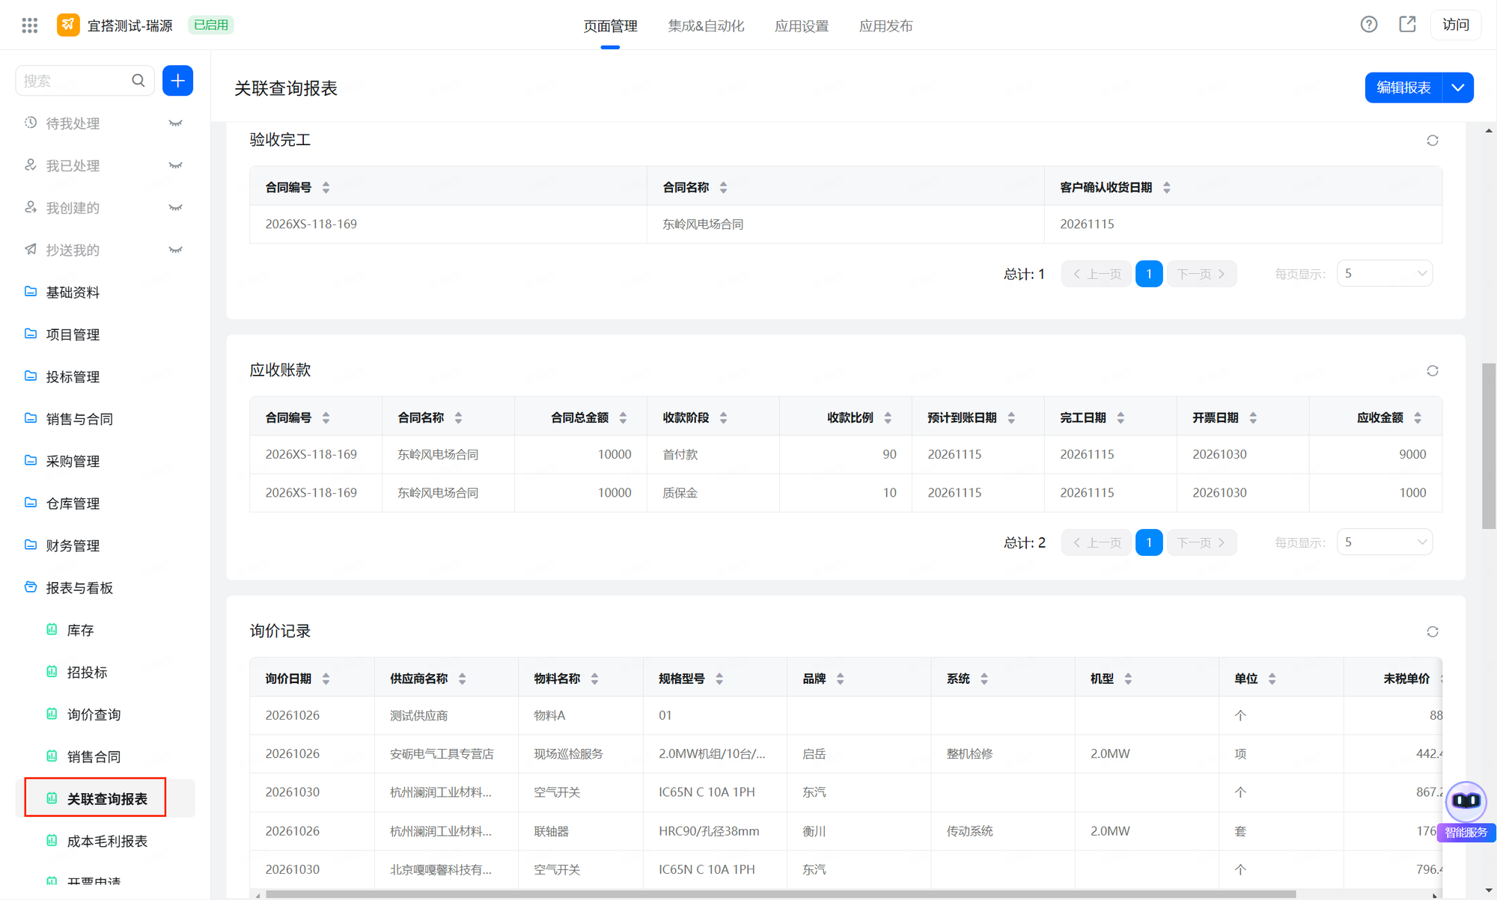Screen dimensions: 1497x900
Task: Open 每页显示 dropdown in 验收完工
Action: (1385, 274)
